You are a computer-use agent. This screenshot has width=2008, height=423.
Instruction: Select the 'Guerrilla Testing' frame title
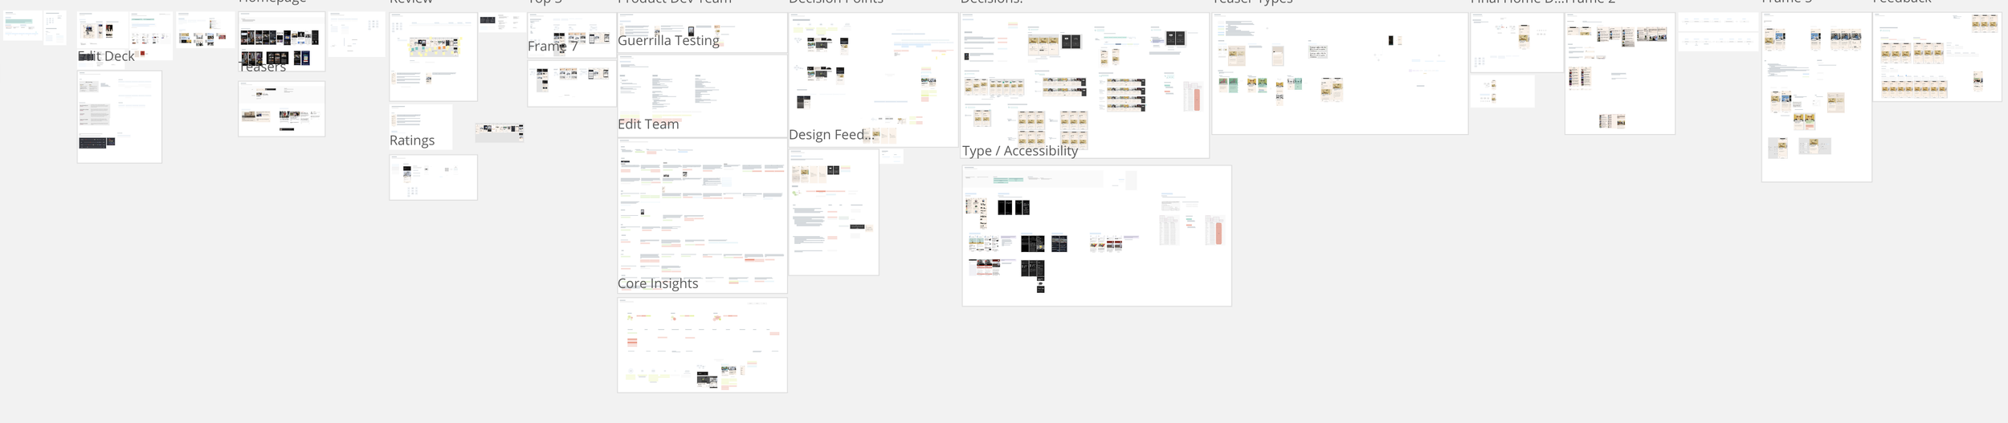coord(668,40)
